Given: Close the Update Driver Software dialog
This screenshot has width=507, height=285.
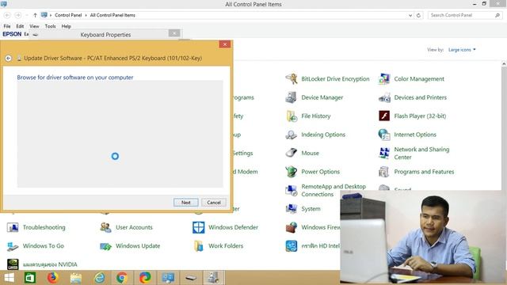Looking at the screenshot, I should tap(225, 44).
